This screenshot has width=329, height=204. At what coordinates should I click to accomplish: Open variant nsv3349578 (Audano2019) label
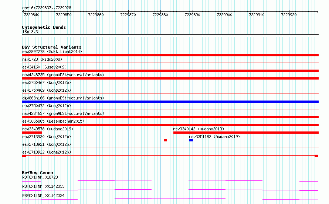(x=48, y=129)
